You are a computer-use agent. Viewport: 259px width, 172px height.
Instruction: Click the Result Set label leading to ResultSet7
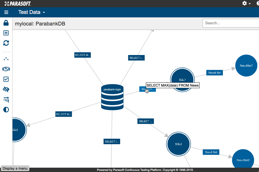point(215,73)
